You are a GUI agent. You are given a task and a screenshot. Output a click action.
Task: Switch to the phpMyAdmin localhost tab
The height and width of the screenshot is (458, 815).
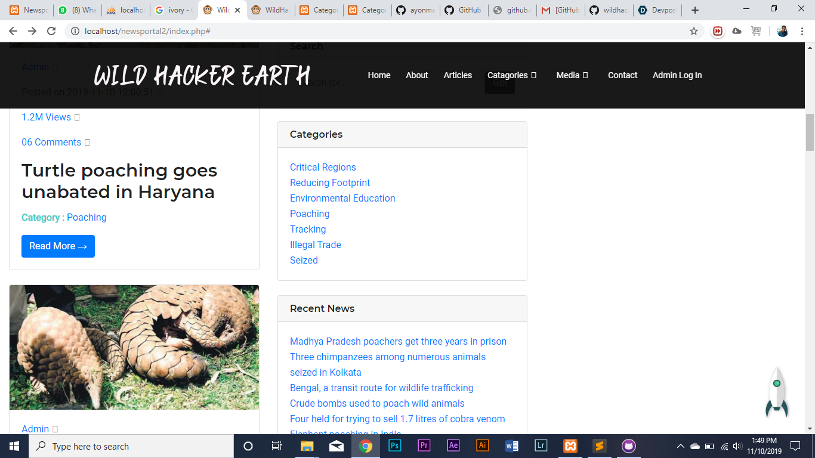click(x=125, y=10)
